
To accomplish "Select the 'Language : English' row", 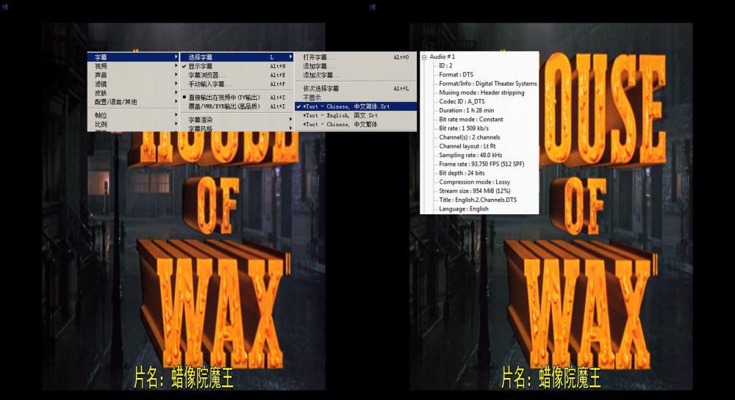I will point(464,208).
